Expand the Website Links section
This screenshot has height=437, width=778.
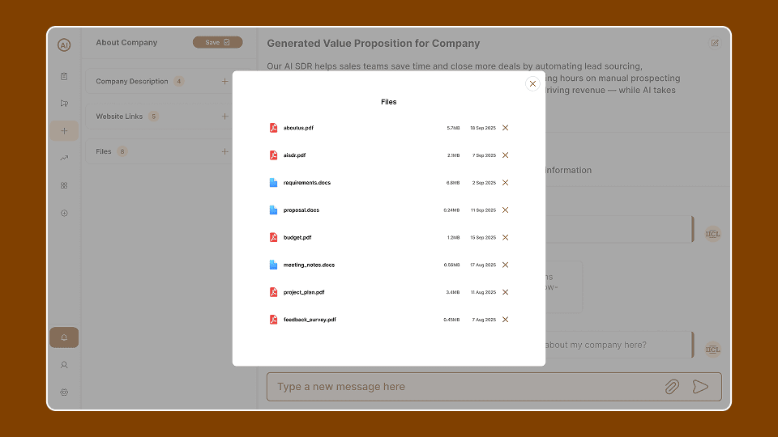pyautogui.click(x=224, y=117)
